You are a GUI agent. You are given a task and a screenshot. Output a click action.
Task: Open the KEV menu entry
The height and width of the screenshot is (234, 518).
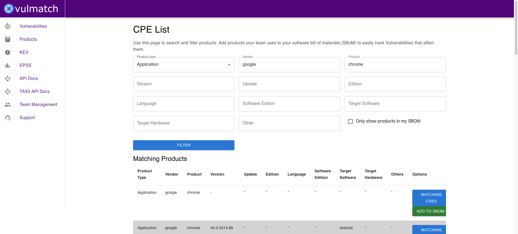point(24,52)
